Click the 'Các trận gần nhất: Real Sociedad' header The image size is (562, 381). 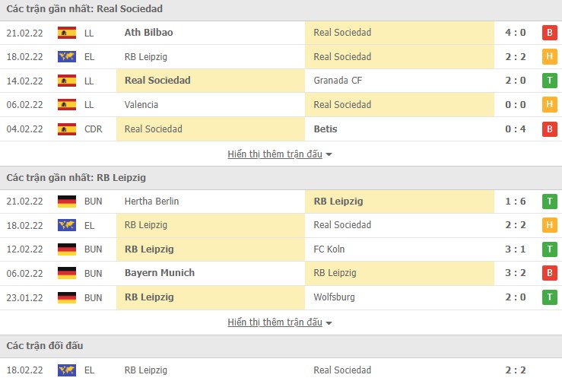click(84, 9)
